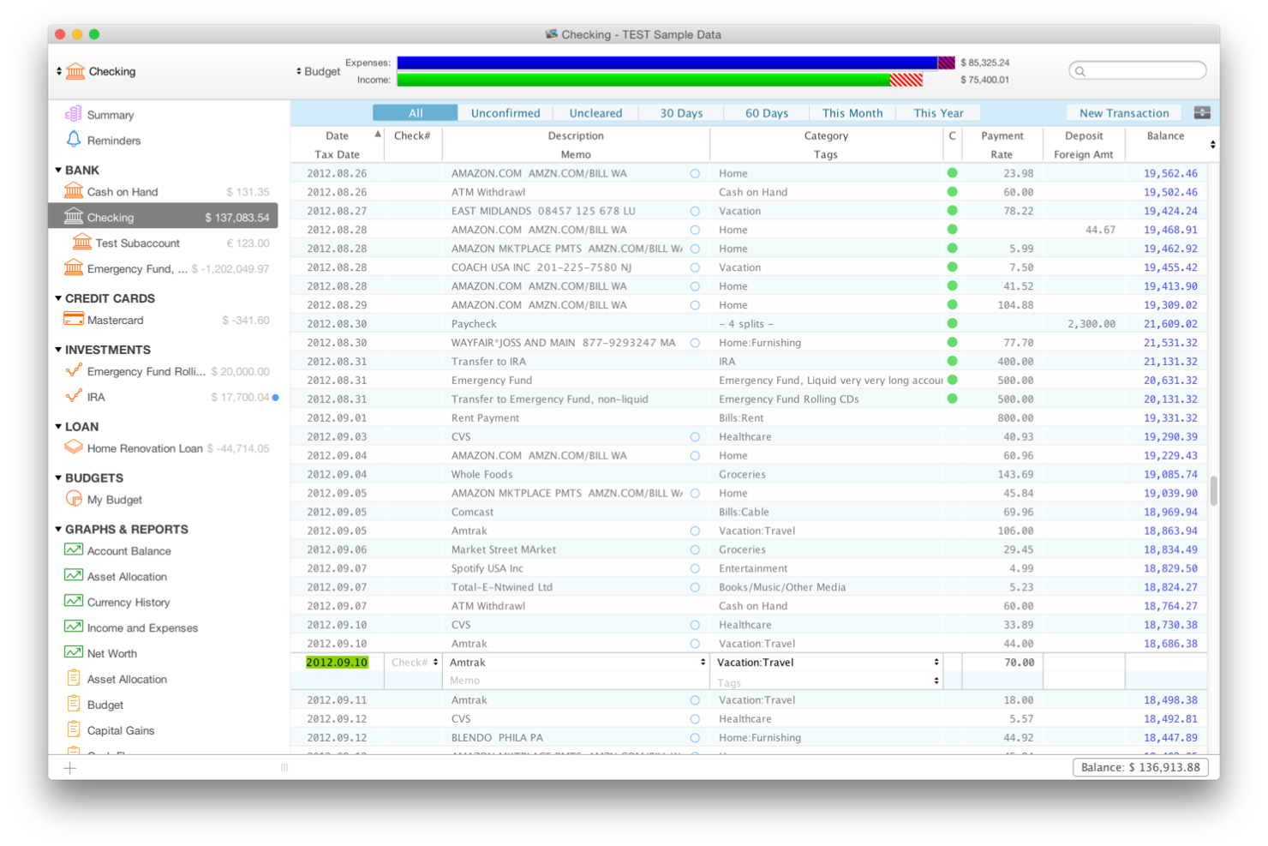Select the Mastercard credit card account
The width and height of the screenshot is (1268, 846).
pyautogui.click(x=114, y=320)
